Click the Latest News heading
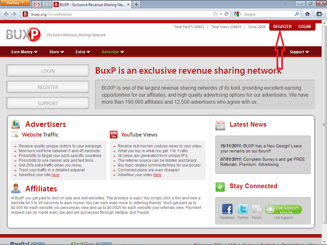Image resolution: width=327 pixels, height=245 pixels. coord(248,124)
